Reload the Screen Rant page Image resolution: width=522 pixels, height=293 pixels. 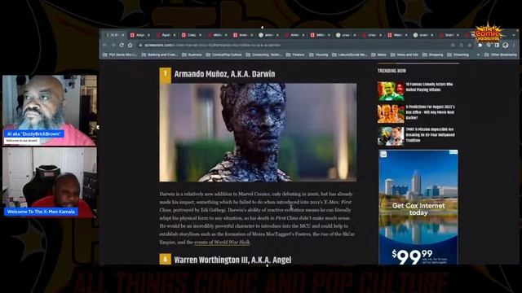pyautogui.click(x=122, y=46)
